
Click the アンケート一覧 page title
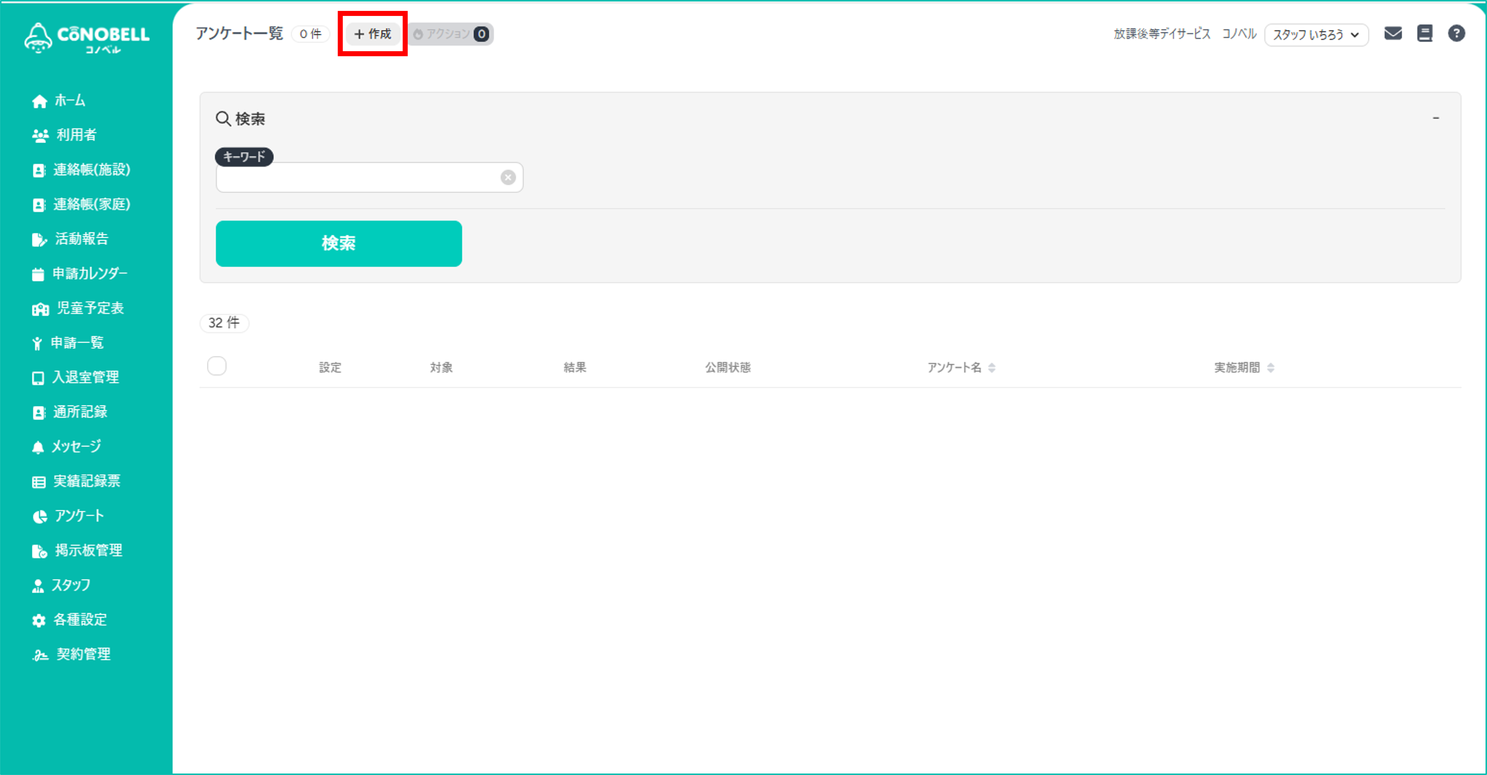pyautogui.click(x=240, y=34)
